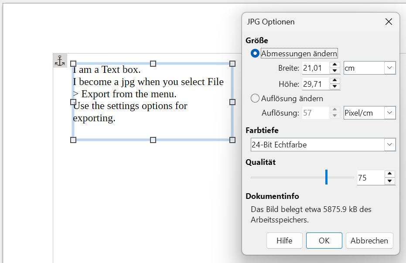The image size is (406, 263).
Task: Decrease Qualität value with down arrow
Action: 390,181
